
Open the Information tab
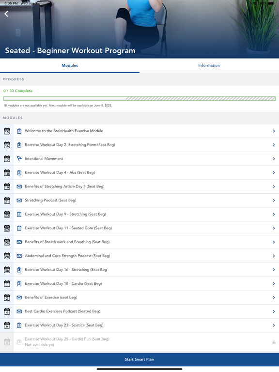point(209,65)
